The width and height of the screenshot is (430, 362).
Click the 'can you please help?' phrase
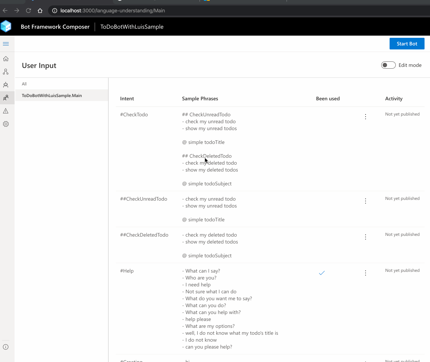pos(209,347)
